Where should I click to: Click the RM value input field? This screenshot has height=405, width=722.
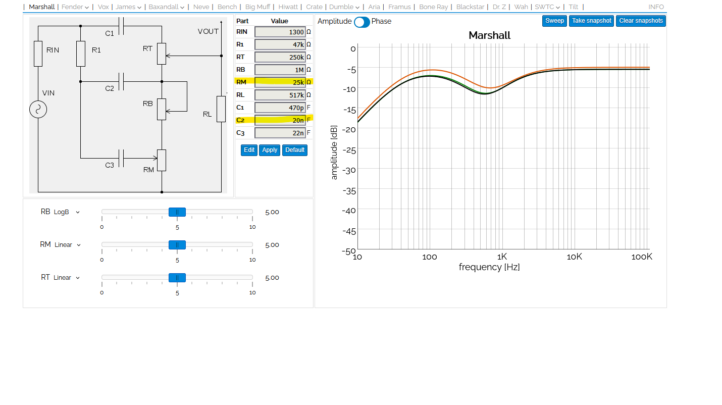(x=280, y=82)
